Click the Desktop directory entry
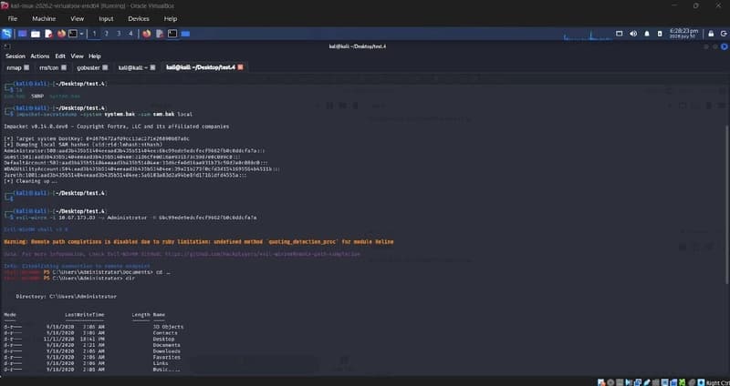Screen dimensions: 730x386 (163, 339)
